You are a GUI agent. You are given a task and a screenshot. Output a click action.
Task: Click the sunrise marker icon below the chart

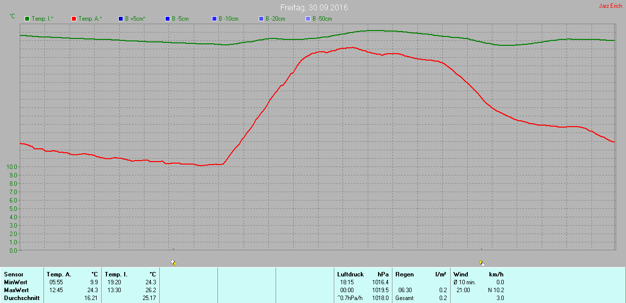click(x=174, y=263)
